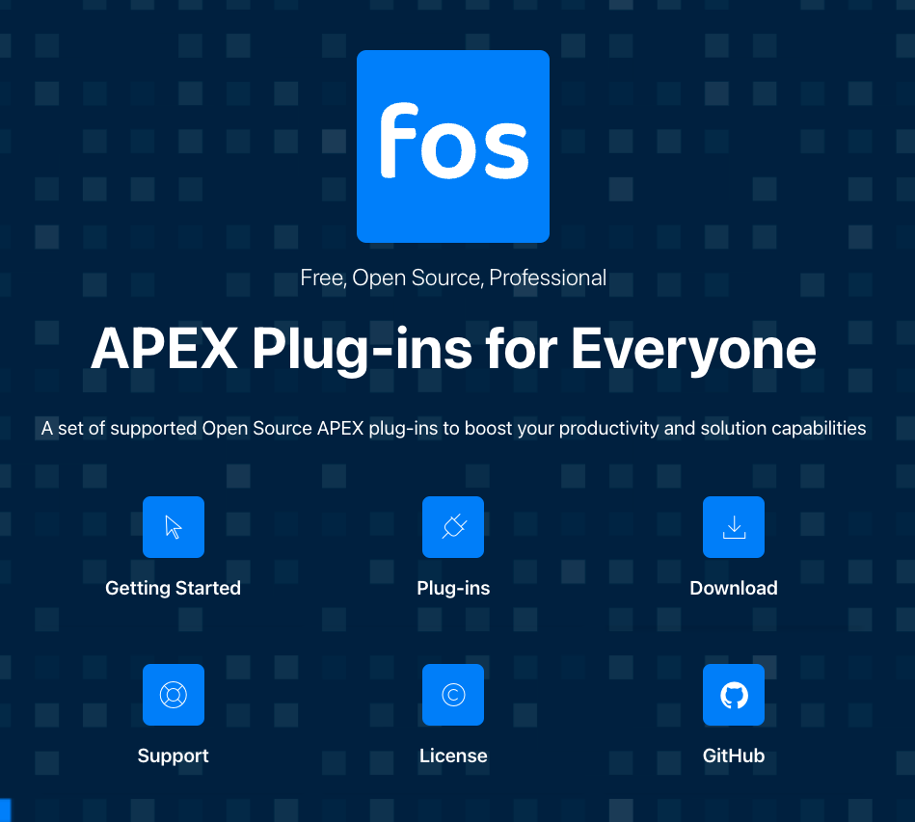View the License text link

453,756
